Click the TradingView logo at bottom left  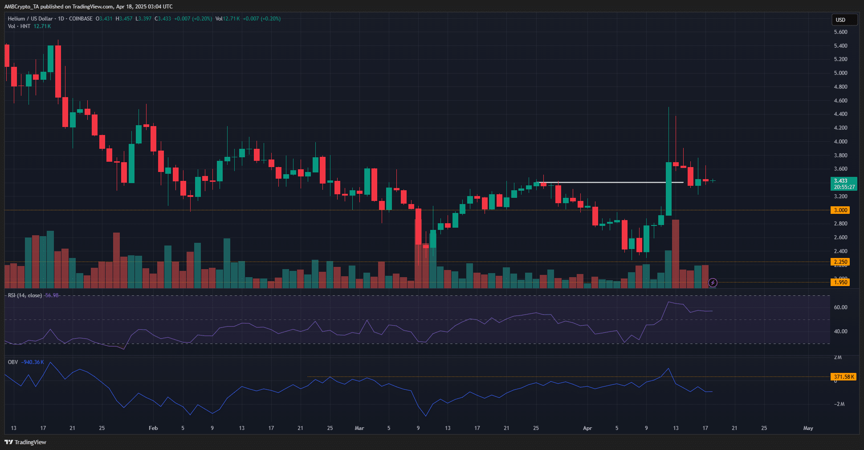point(26,442)
